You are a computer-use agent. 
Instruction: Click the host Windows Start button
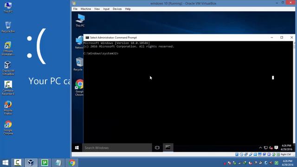click(5, 163)
